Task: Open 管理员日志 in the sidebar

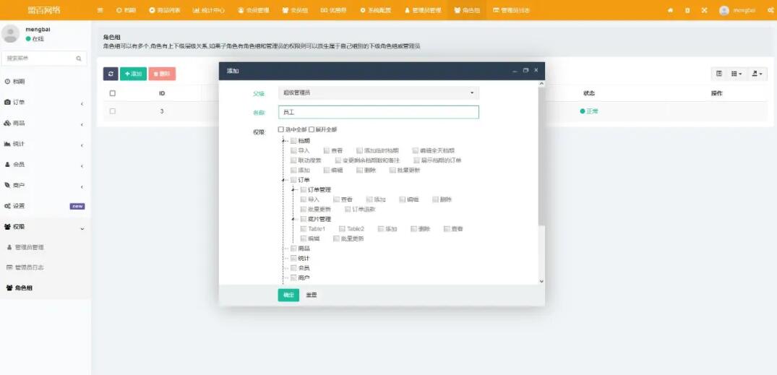Action: click(29, 267)
